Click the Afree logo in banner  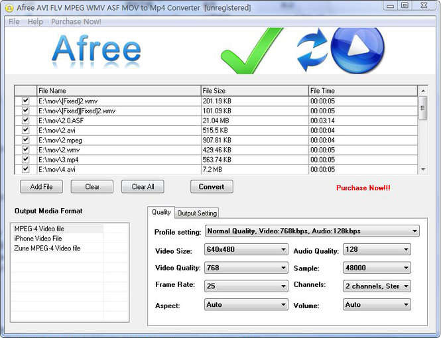tap(96, 52)
